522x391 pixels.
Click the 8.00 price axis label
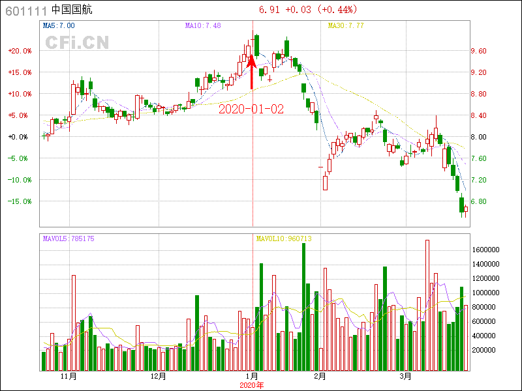tap(478, 137)
